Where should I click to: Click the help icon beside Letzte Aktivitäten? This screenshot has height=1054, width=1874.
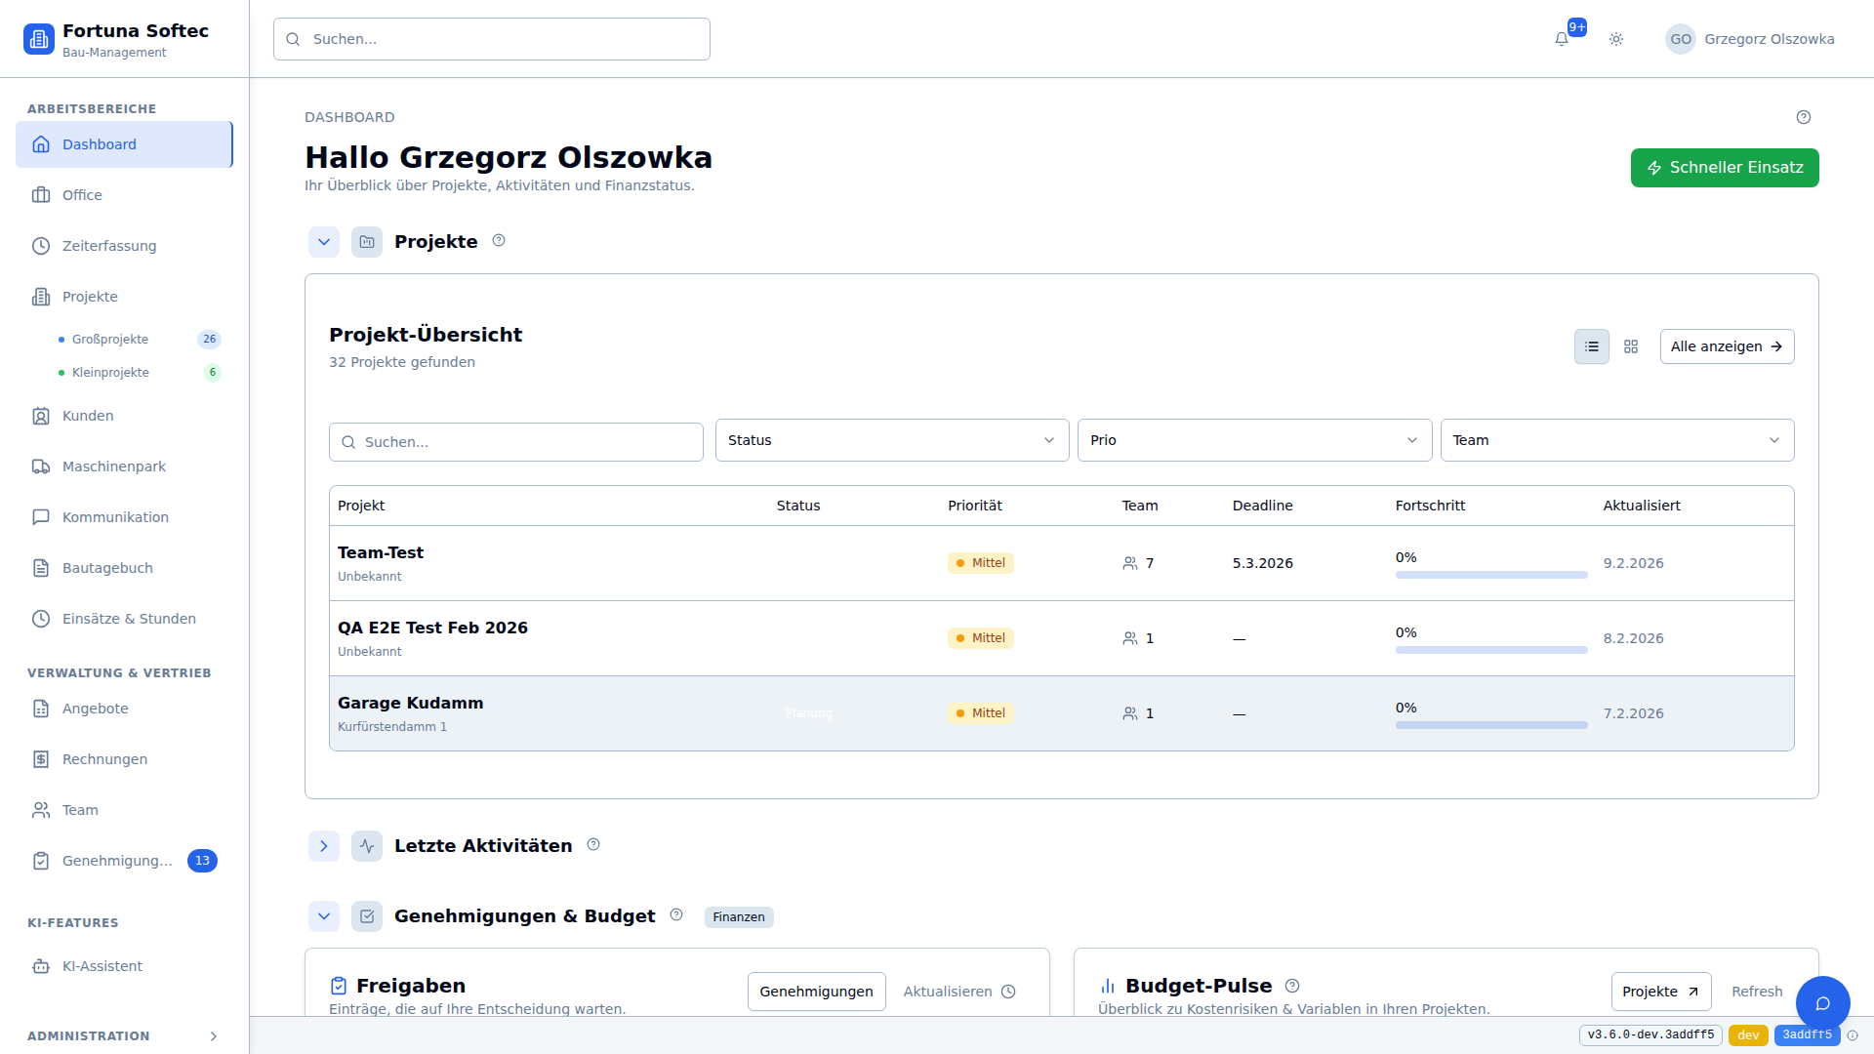[x=593, y=845]
